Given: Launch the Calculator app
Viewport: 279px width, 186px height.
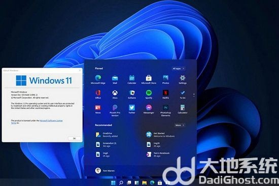Looking at the screenshot, I should [x=183, y=109].
